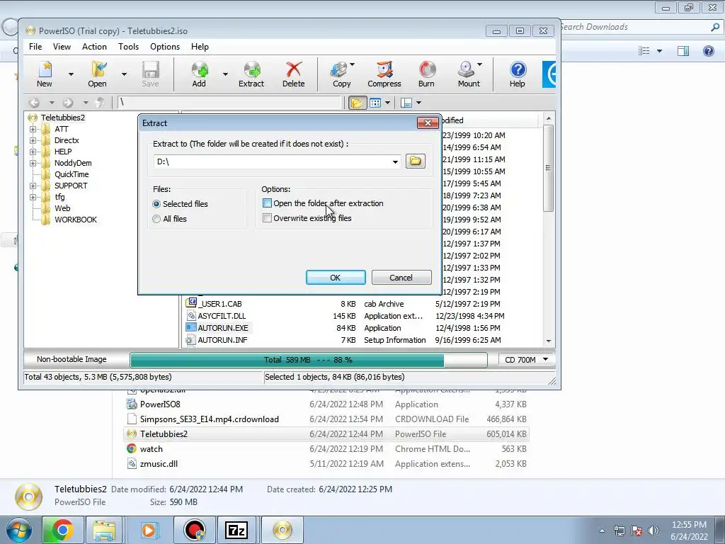Open the Action menu

pos(94,47)
